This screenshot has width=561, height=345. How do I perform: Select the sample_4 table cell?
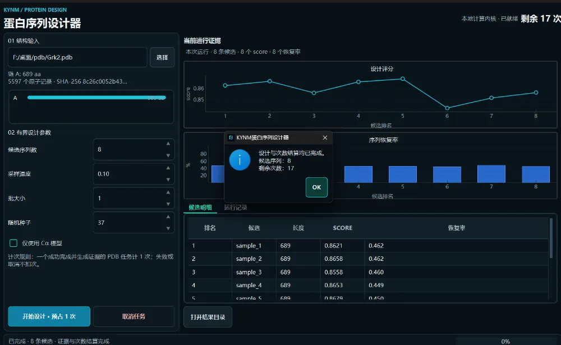click(x=254, y=285)
